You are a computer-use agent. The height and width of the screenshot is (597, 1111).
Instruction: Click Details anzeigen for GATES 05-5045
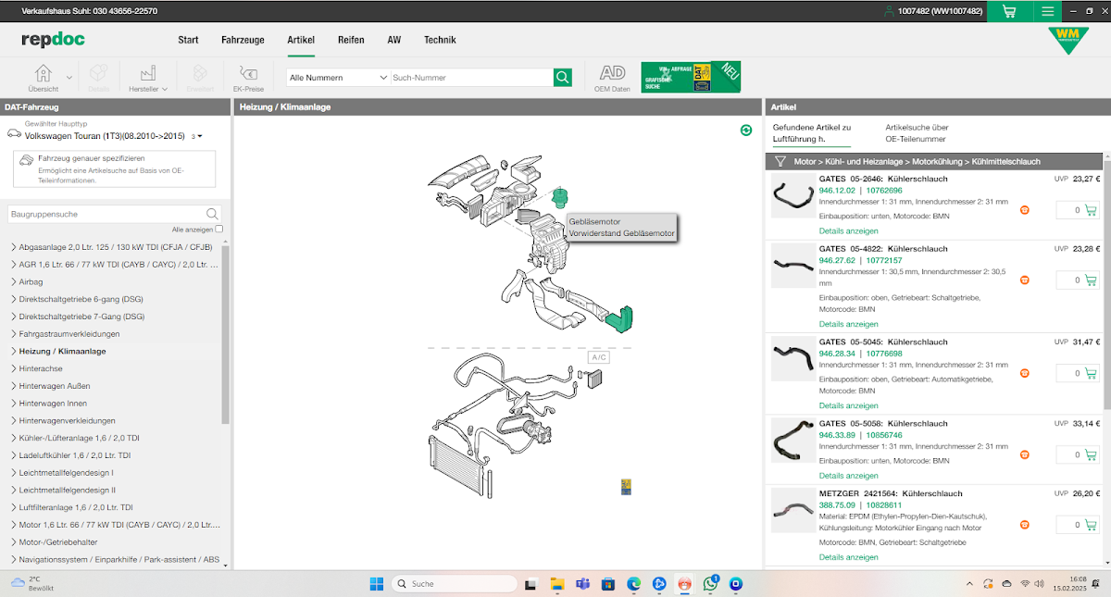pyautogui.click(x=848, y=405)
